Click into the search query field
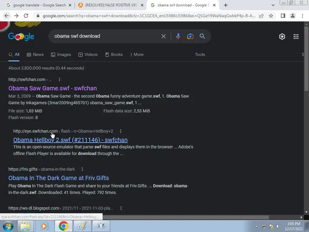The height and width of the screenshot is (232, 309). point(107,36)
